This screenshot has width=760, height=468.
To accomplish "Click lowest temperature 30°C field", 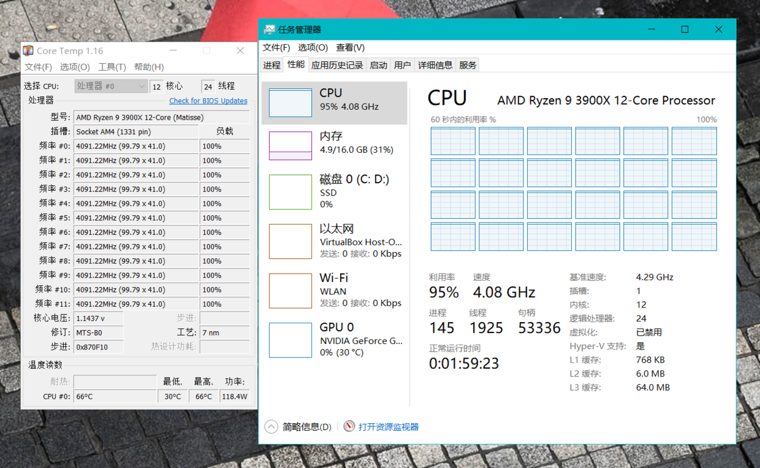I will (172, 396).
